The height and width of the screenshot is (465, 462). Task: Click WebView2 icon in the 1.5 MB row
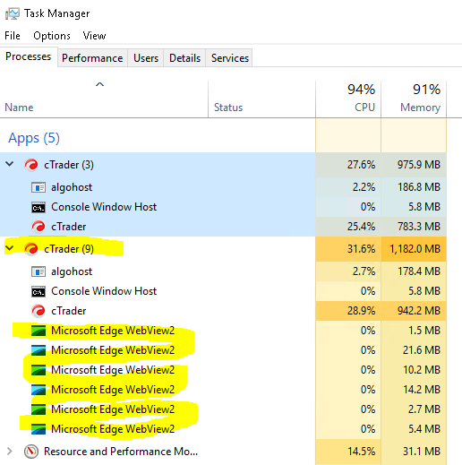tap(38, 331)
